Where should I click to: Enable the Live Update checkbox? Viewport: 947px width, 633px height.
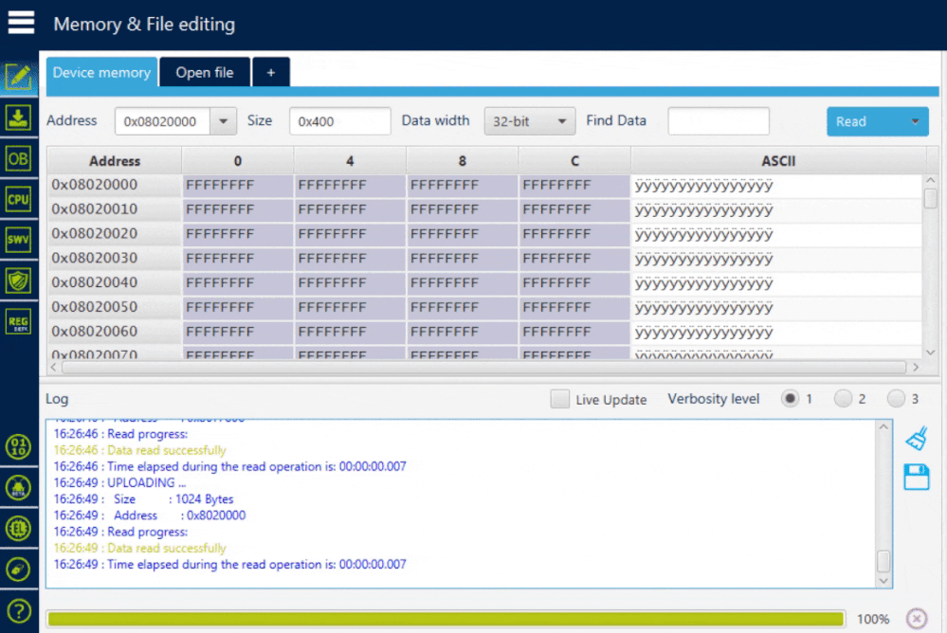tap(560, 399)
